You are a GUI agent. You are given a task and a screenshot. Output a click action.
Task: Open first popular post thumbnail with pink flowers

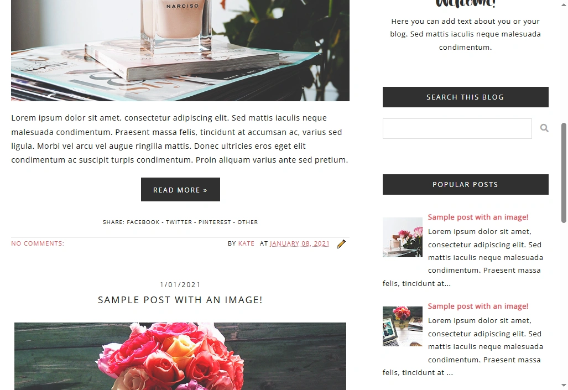click(403, 237)
